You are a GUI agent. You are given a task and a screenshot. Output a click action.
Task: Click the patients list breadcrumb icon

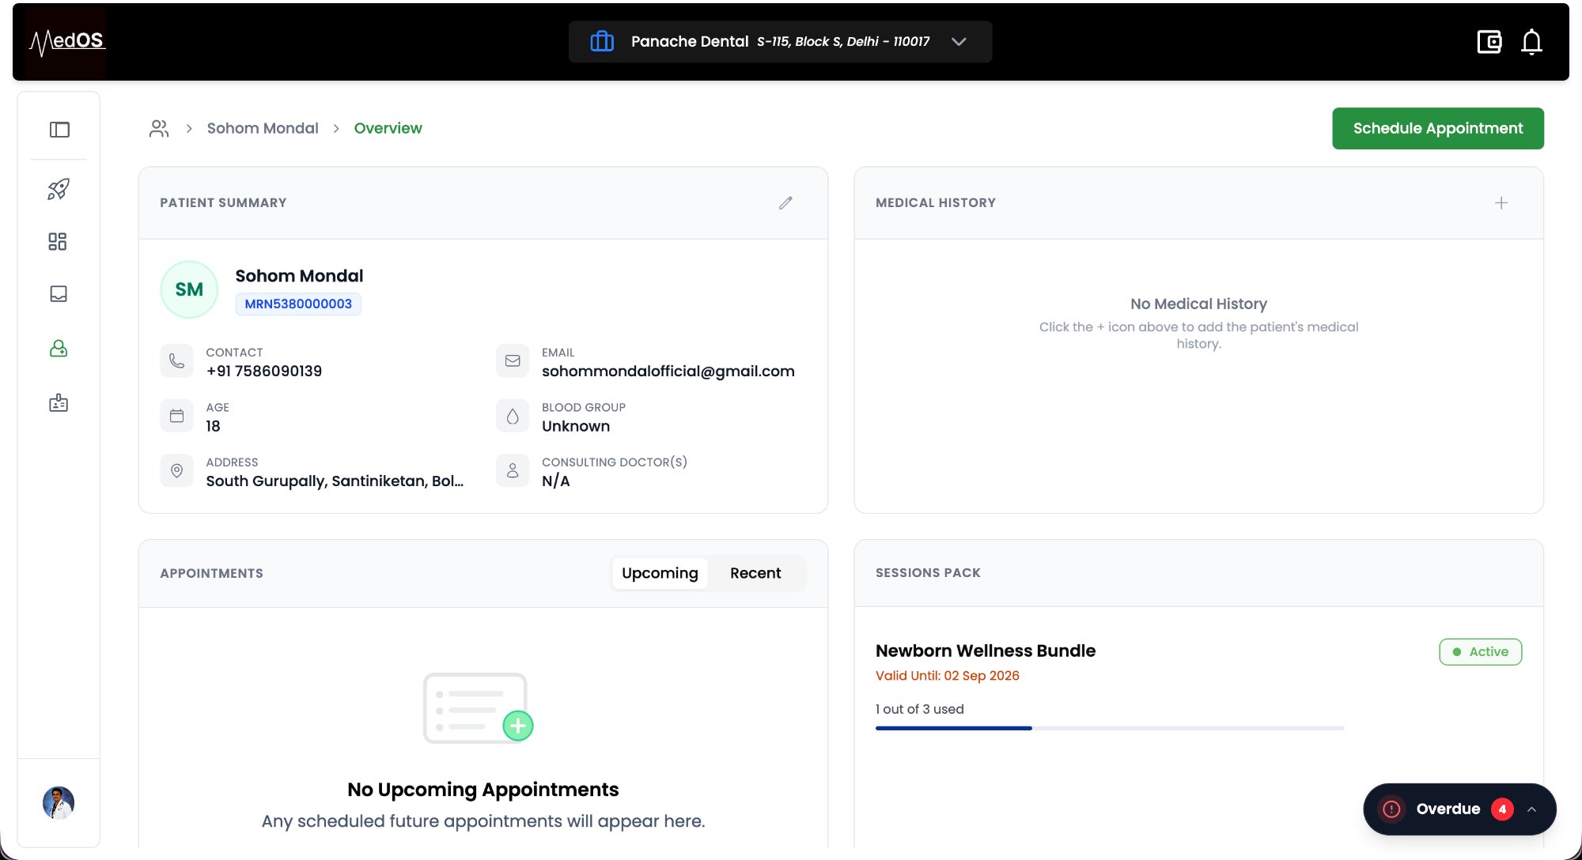tap(159, 128)
